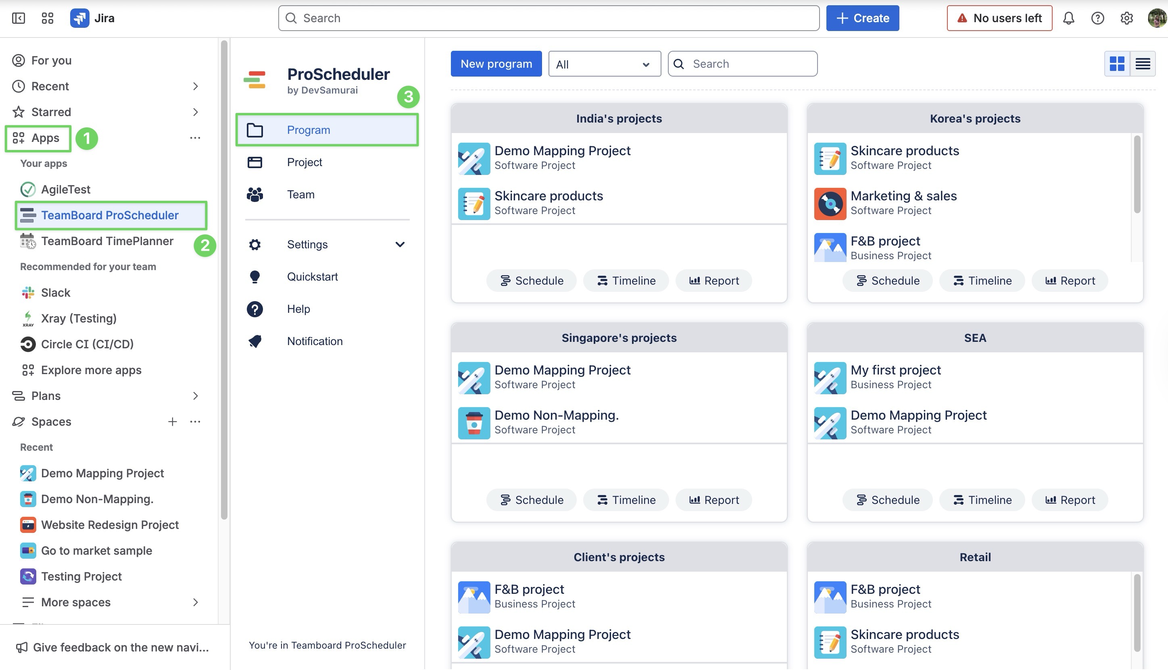This screenshot has height=670, width=1168.
Task: Add a new space with plus icon
Action: 172,422
